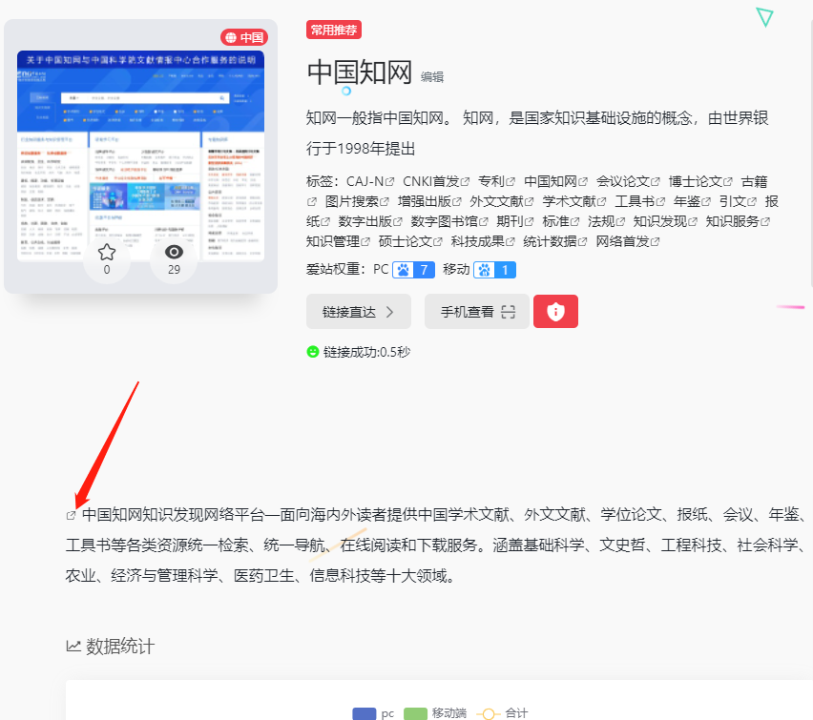Toggle the 移动端 series in chart legend
Image resolution: width=813 pixels, height=720 pixels.
click(434, 713)
